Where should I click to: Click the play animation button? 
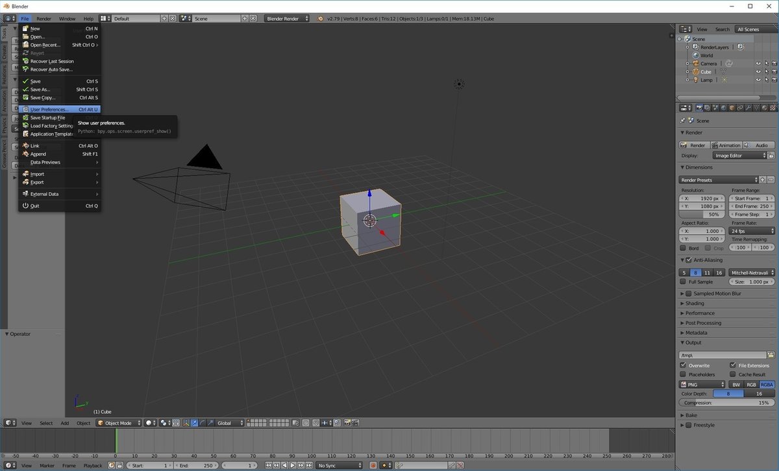pyautogui.click(x=293, y=465)
